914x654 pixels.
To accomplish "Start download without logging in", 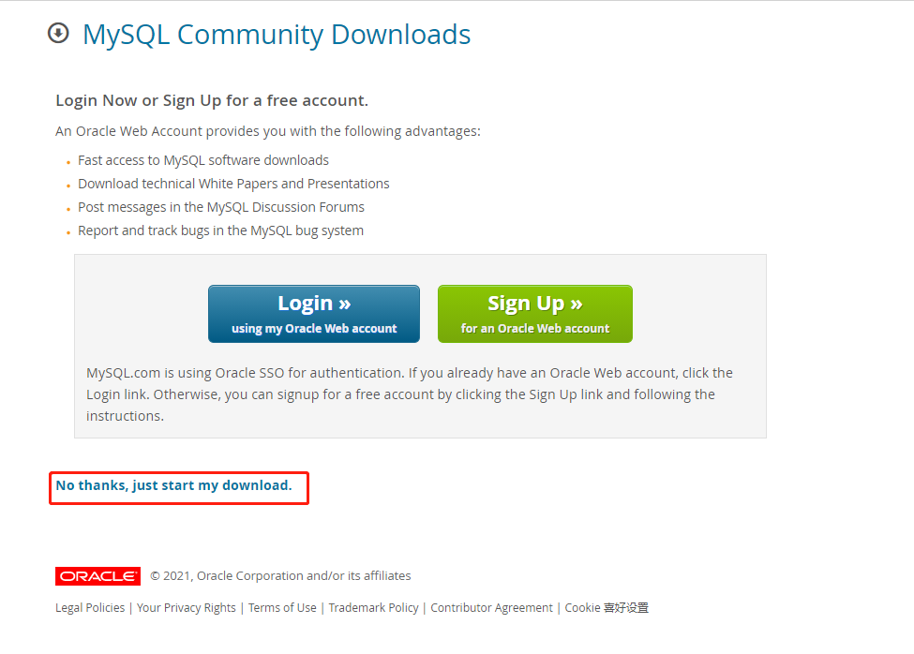I will pyautogui.click(x=173, y=485).
